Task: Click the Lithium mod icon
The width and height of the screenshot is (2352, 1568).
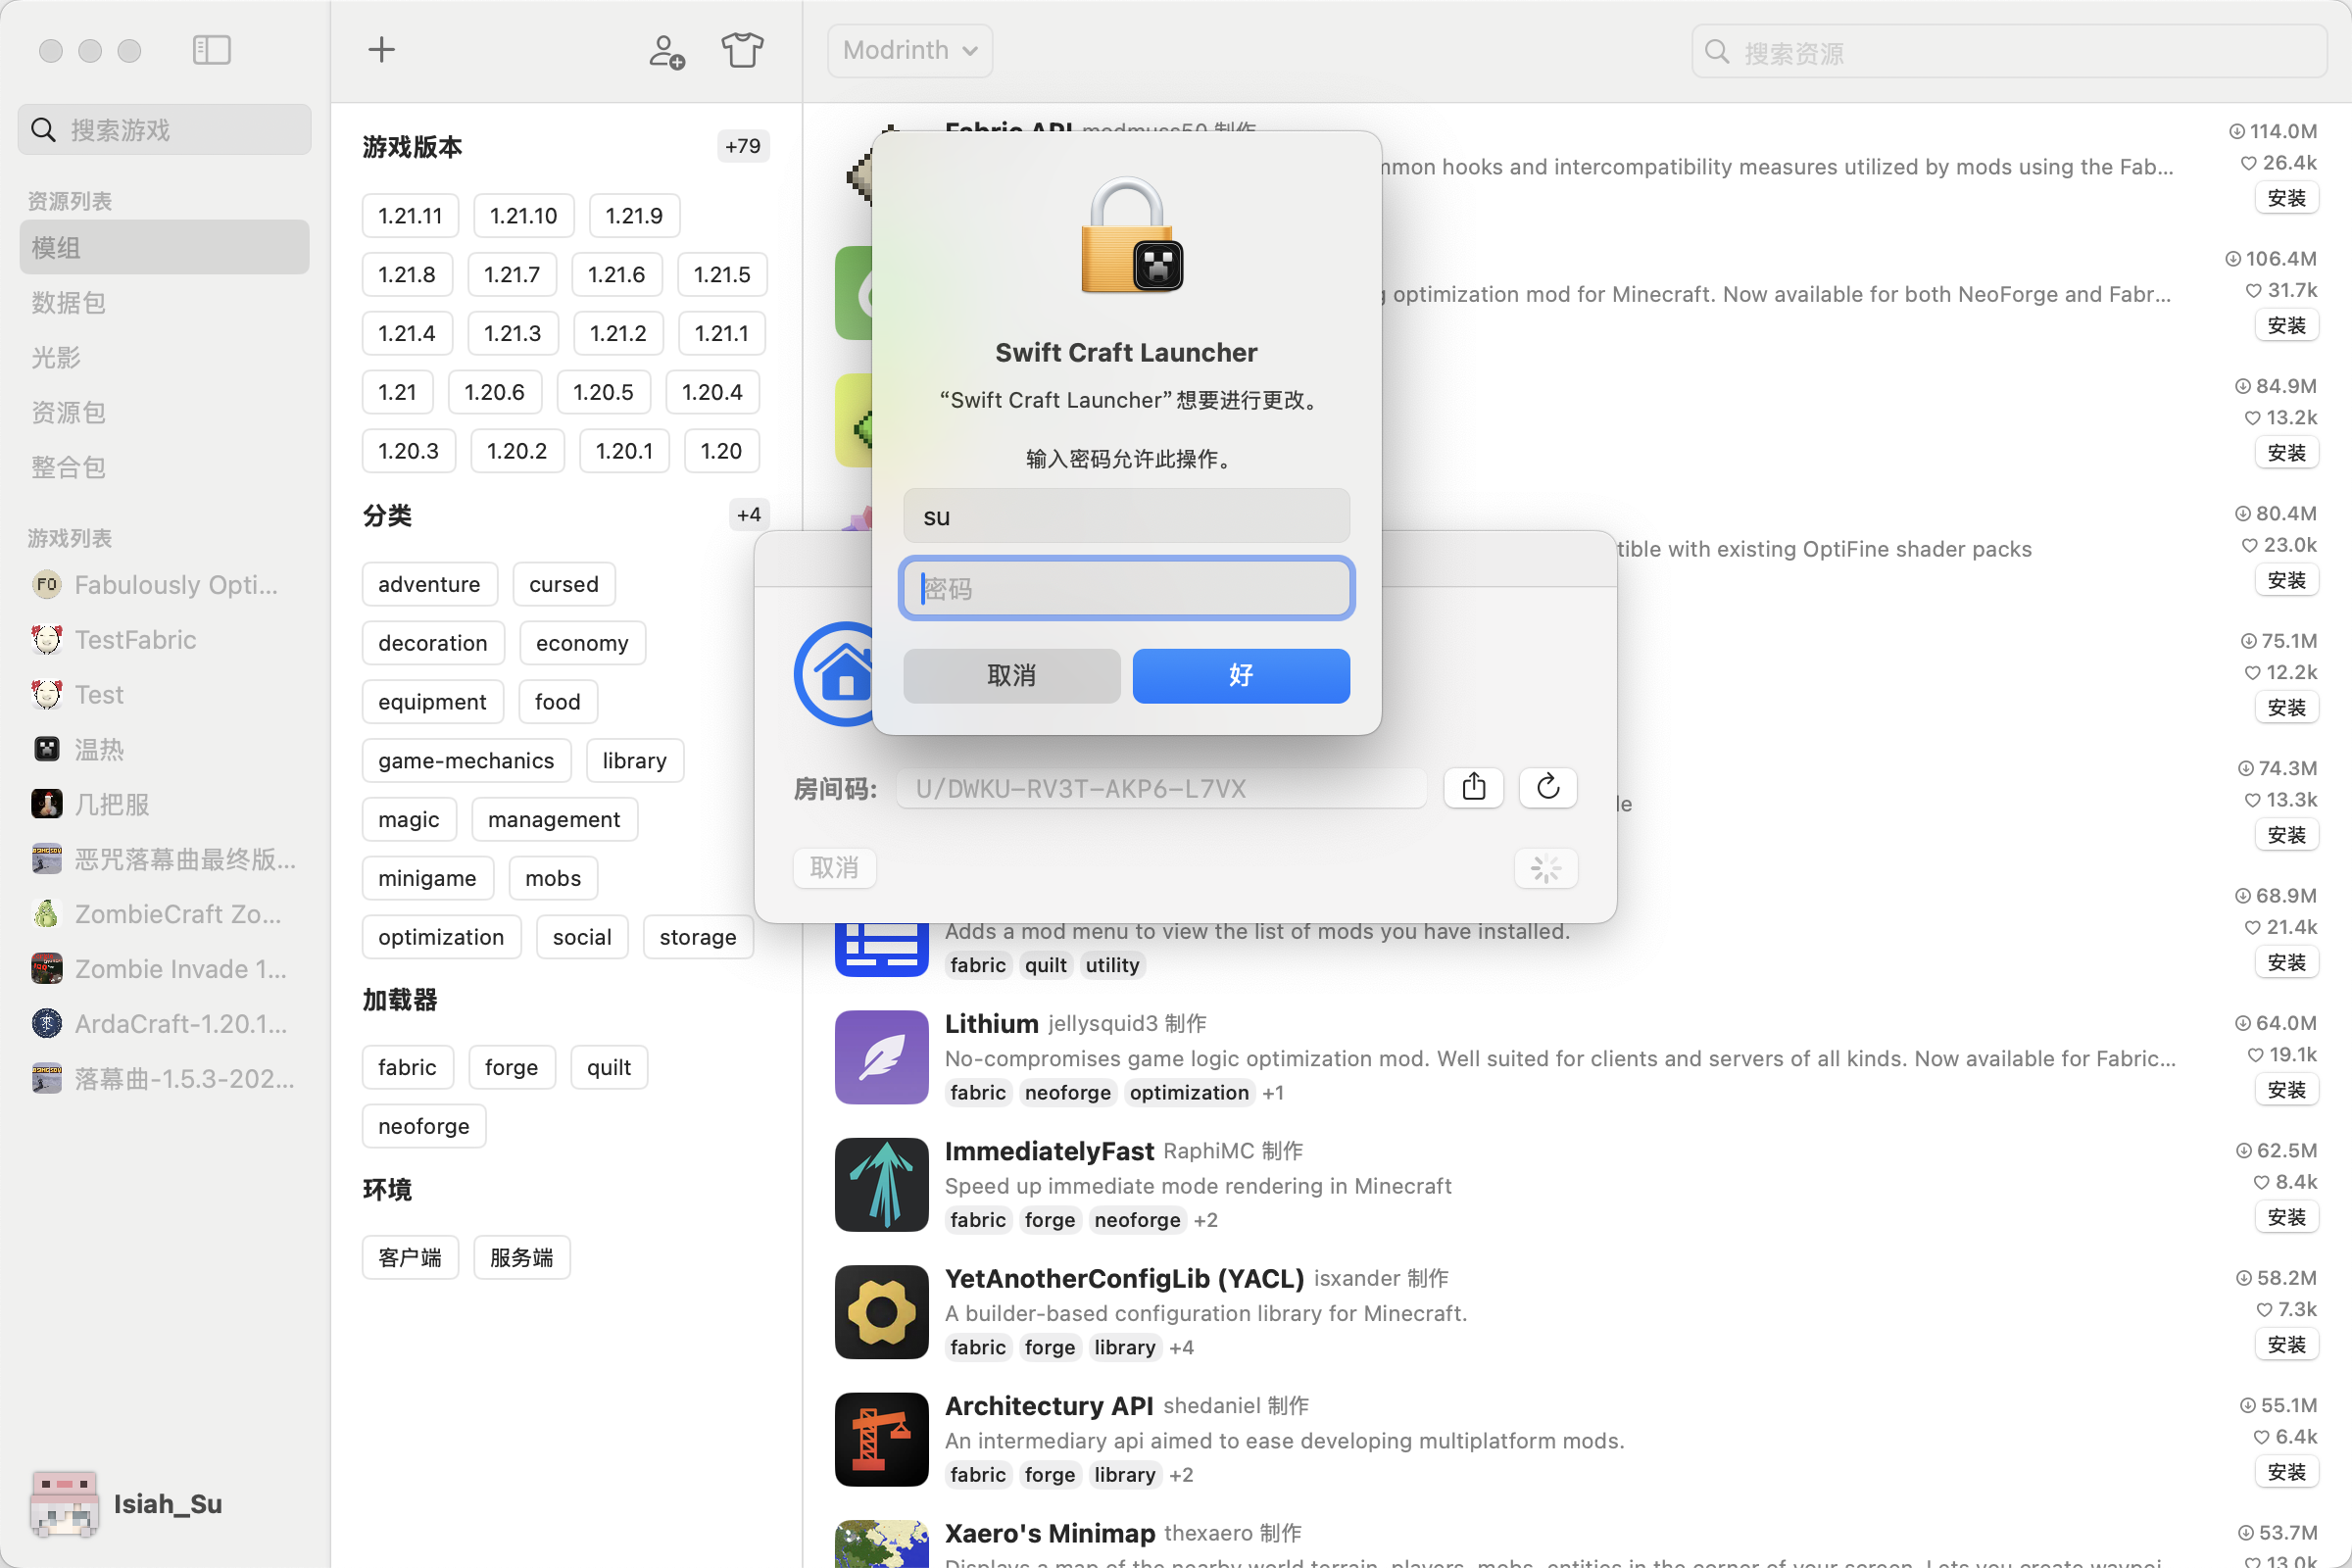Action: [881, 1057]
